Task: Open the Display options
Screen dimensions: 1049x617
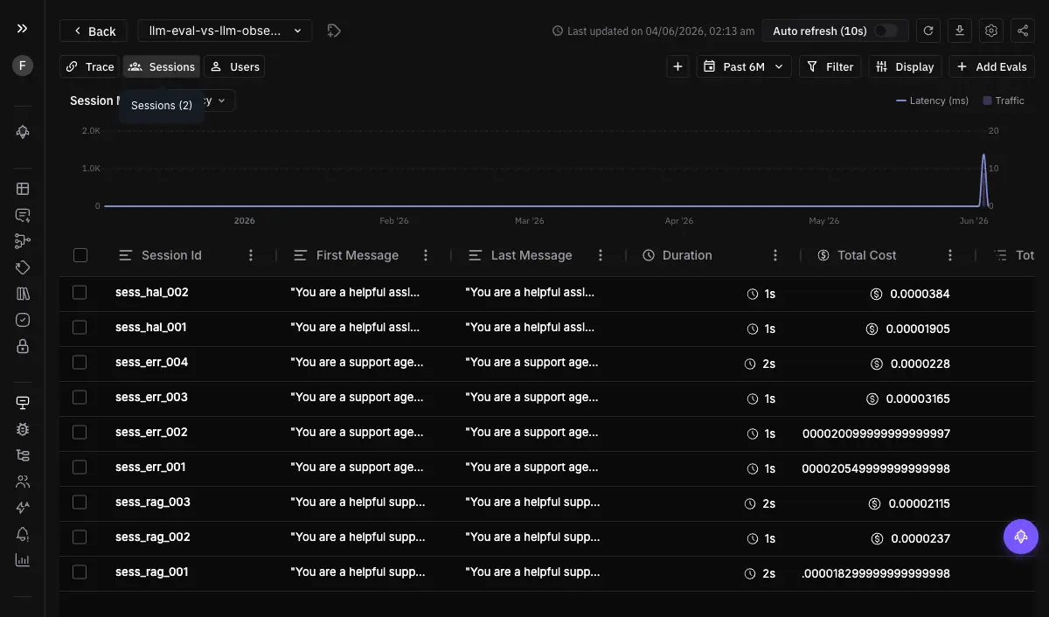Action: (x=906, y=66)
